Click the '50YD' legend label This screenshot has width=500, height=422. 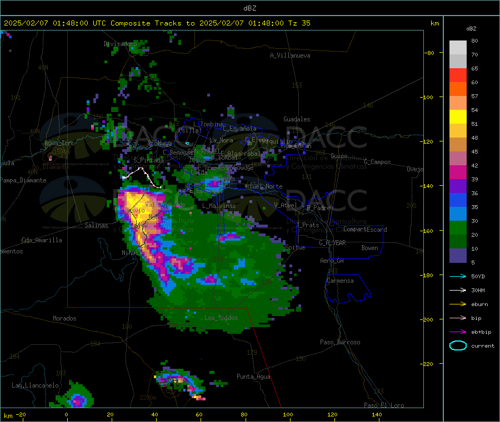478,276
